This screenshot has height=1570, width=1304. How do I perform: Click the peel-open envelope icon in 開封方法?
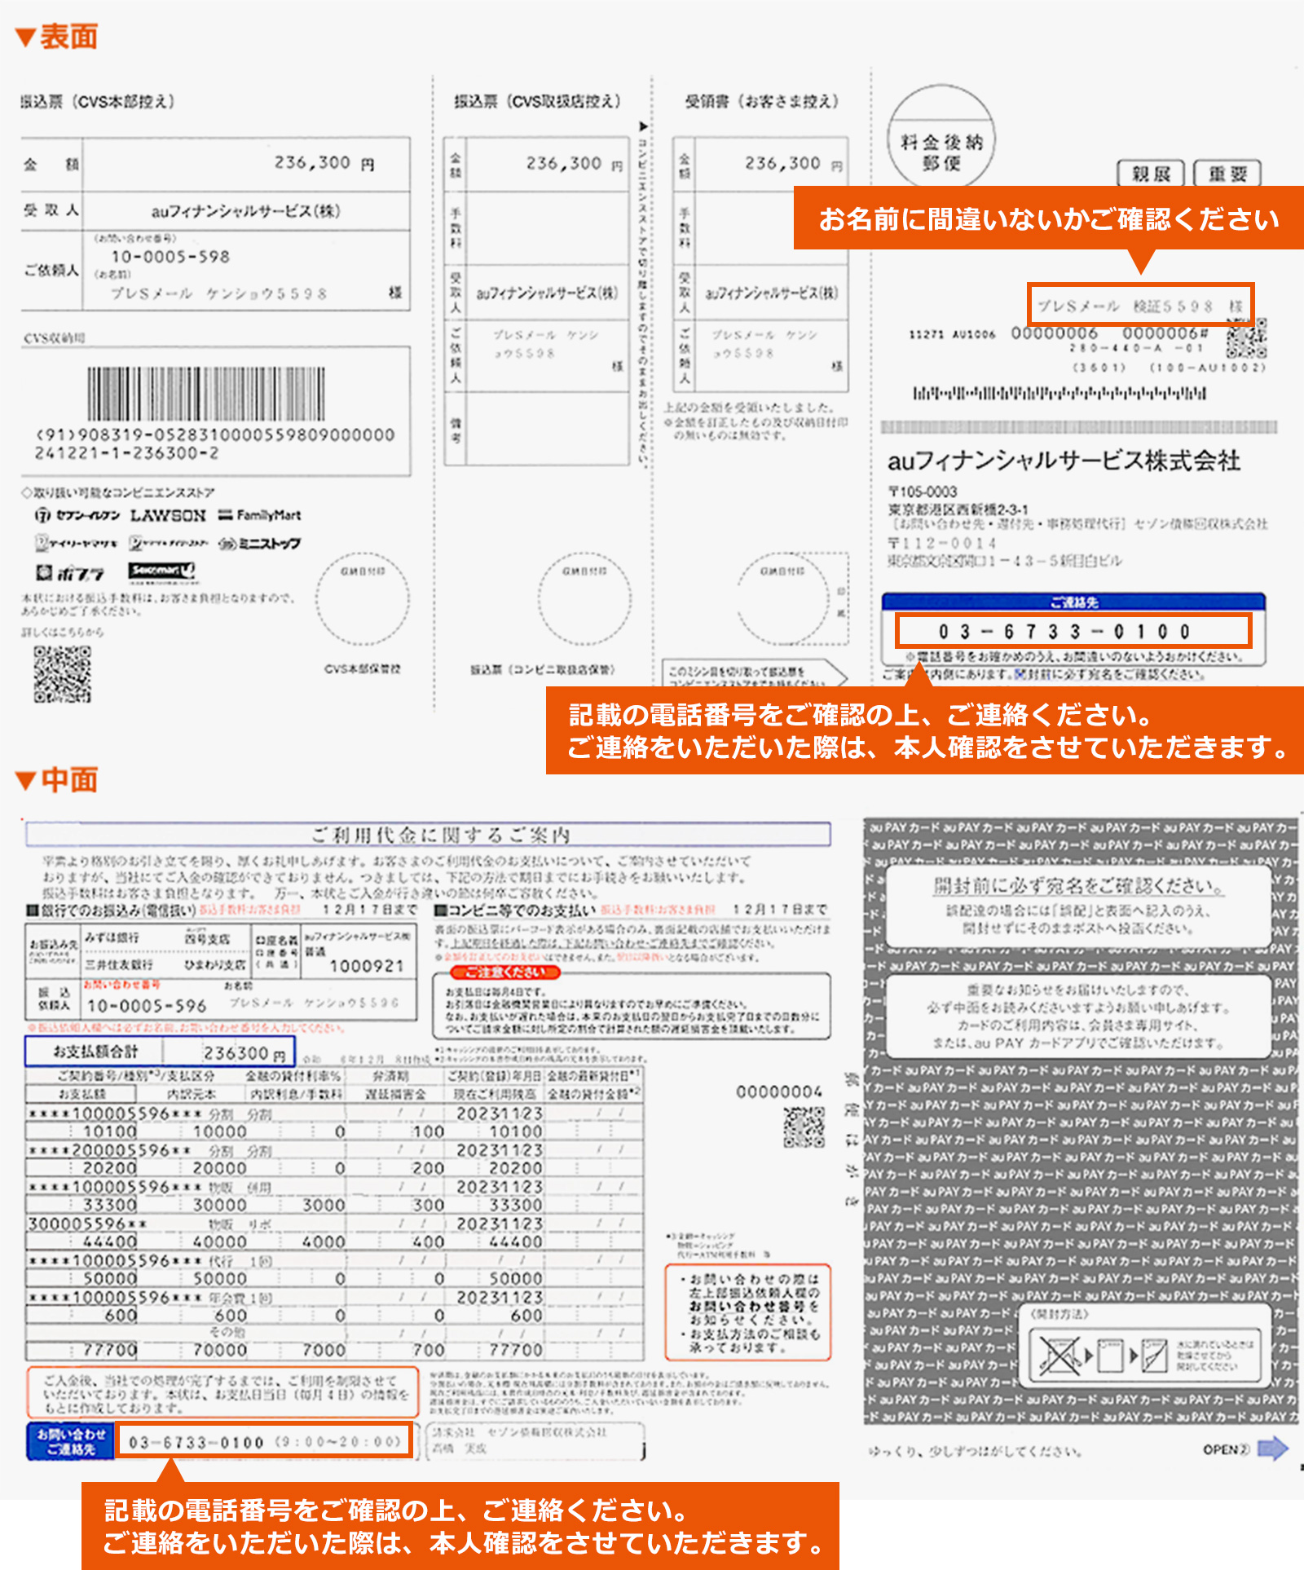(1155, 1356)
